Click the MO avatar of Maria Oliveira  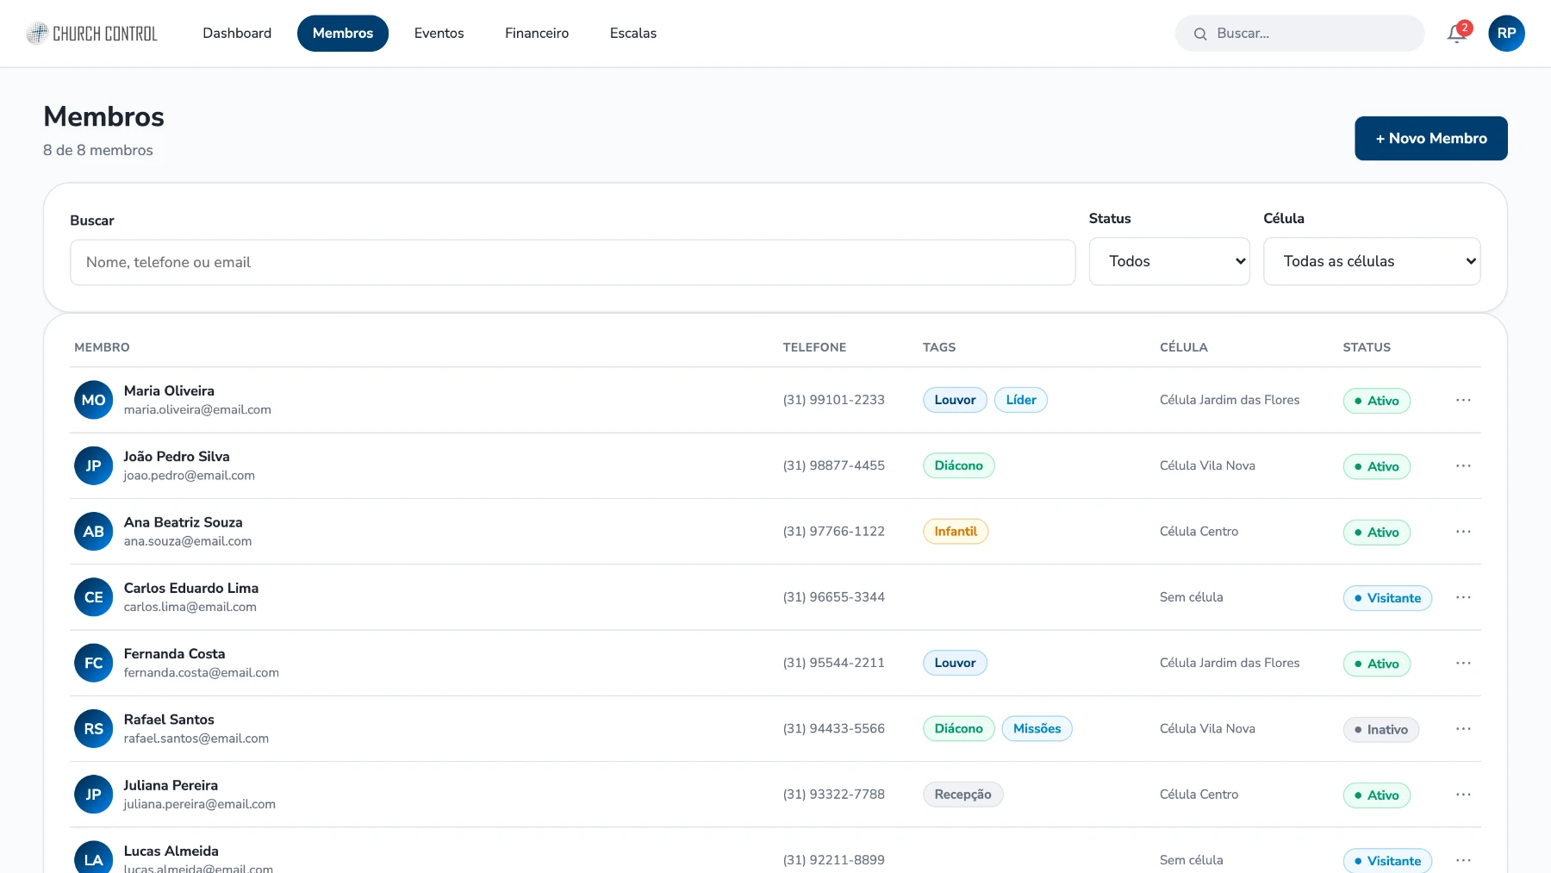93,400
